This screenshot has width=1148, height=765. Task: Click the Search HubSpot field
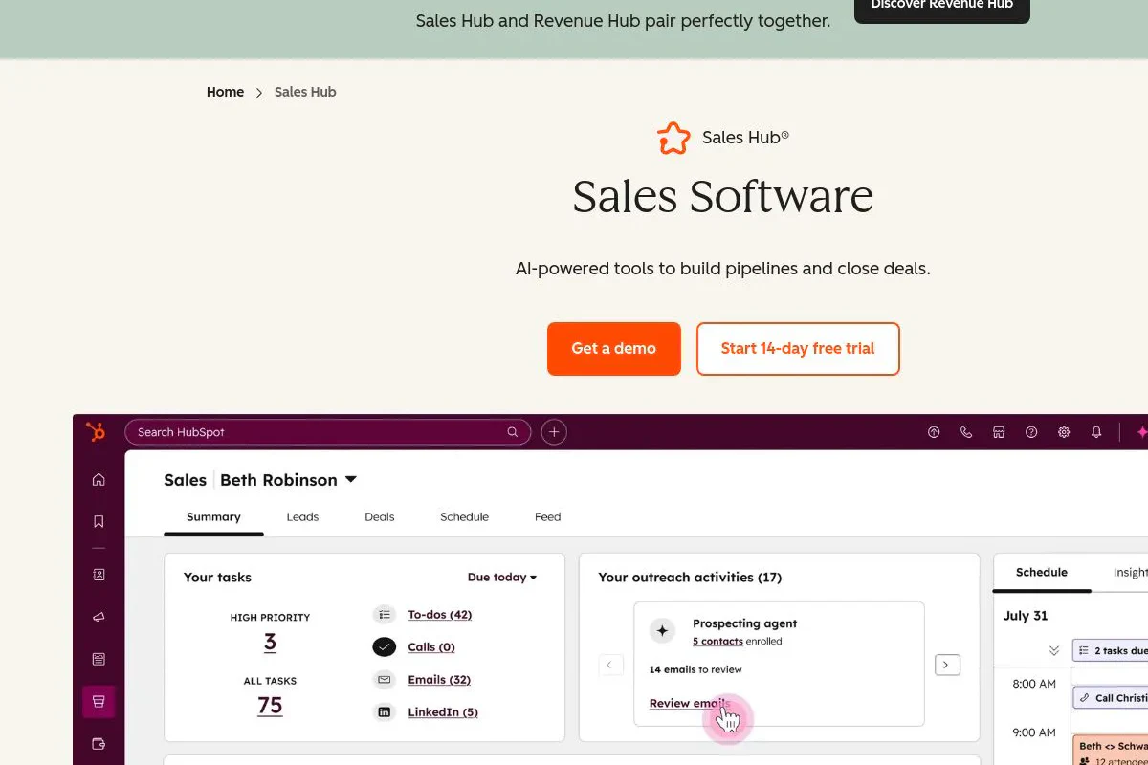pyautogui.click(x=327, y=432)
